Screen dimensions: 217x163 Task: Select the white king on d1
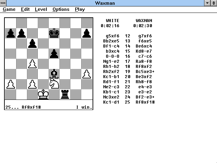point(43,94)
